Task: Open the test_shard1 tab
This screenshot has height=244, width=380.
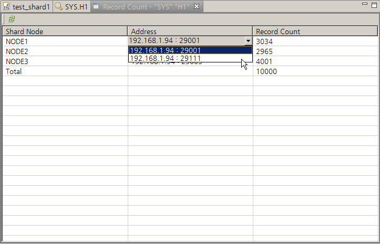Action: click(x=30, y=7)
